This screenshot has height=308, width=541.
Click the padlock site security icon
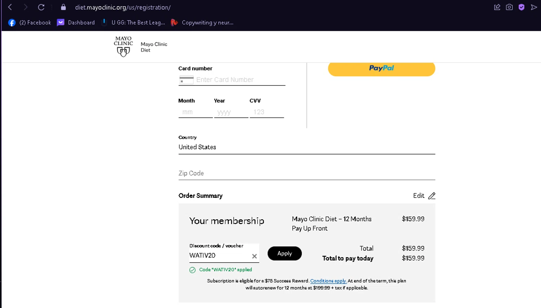pos(63,7)
